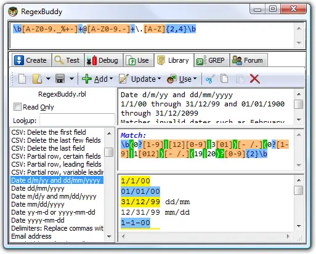Select 'CSV: Partial row, certain fields'
Screen dimensions: 316x254
(57, 156)
